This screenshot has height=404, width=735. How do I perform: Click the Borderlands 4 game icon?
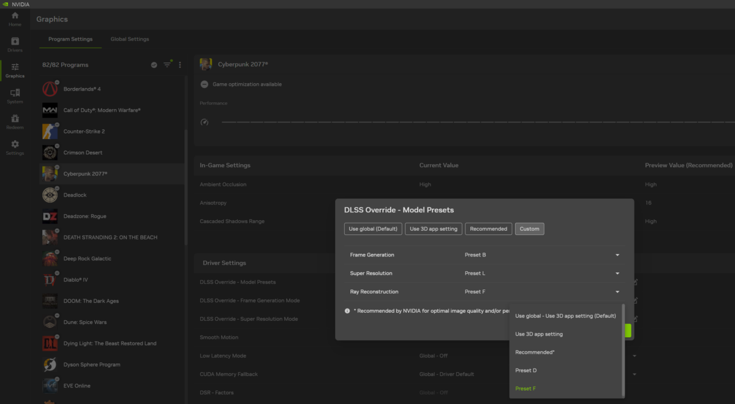(50, 89)
